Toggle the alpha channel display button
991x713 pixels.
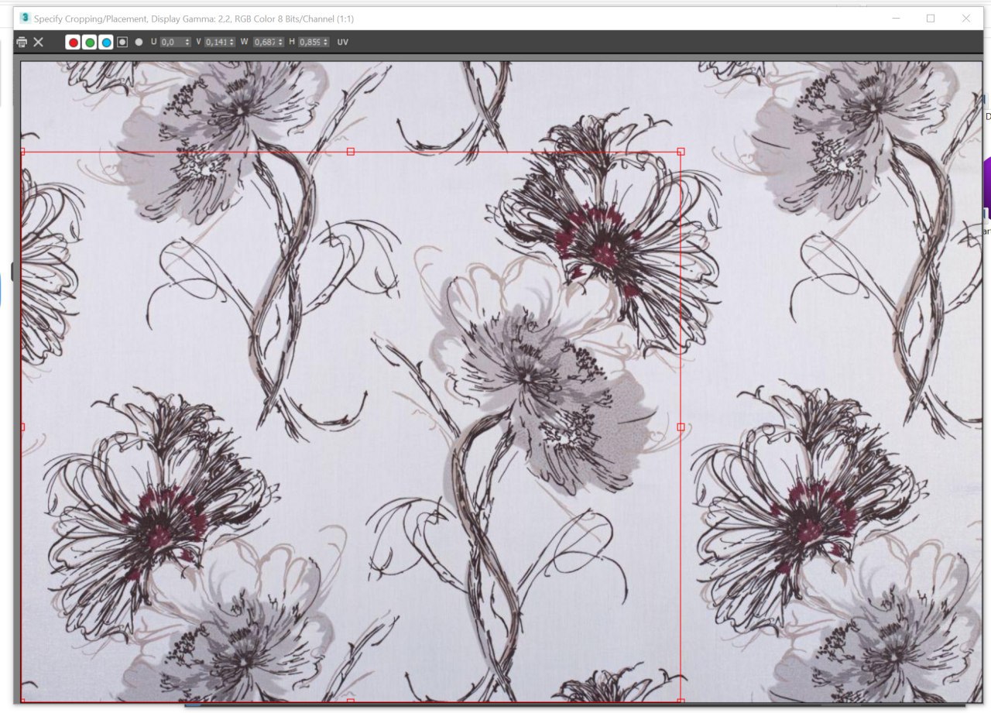click(x=122, y=43)
